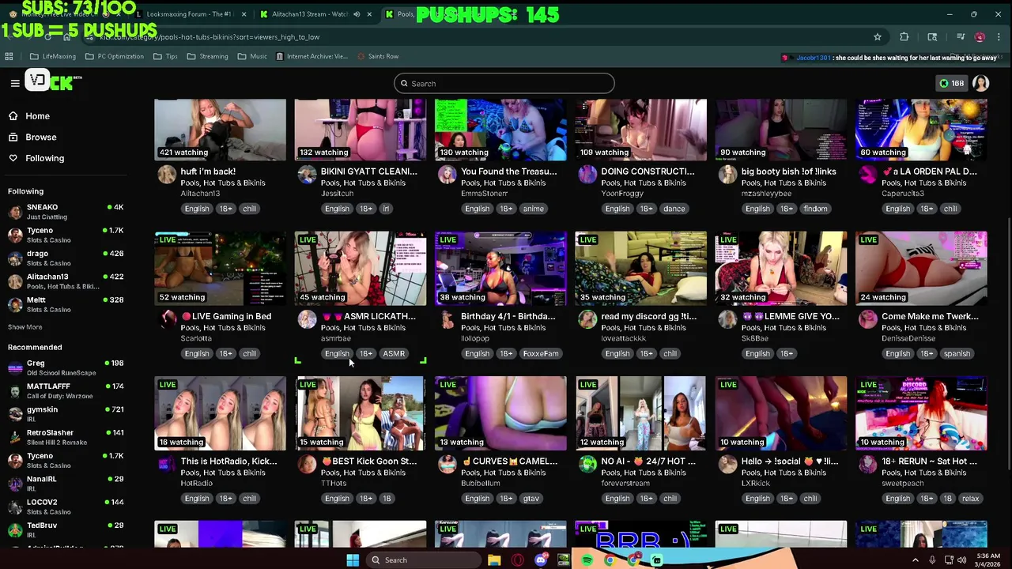The width and height of the screenshot is (1012, 569).
Task: Select the anime tag on EmmaStonerr card
Action: [x=533, y=209]
